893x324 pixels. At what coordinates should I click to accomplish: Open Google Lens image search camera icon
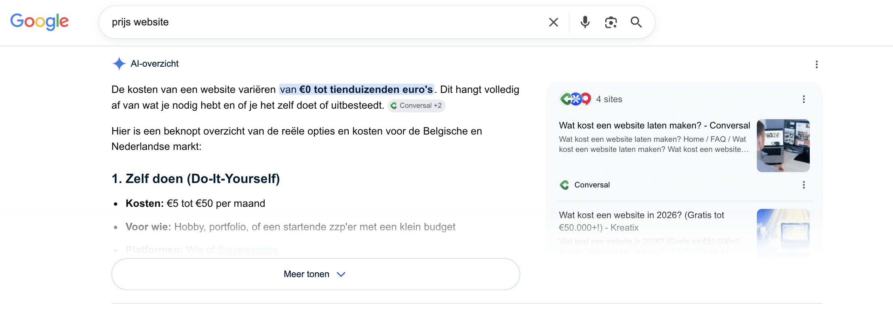point(611,22)
